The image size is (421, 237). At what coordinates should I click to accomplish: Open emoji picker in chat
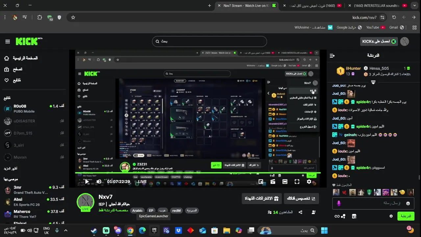408,203
